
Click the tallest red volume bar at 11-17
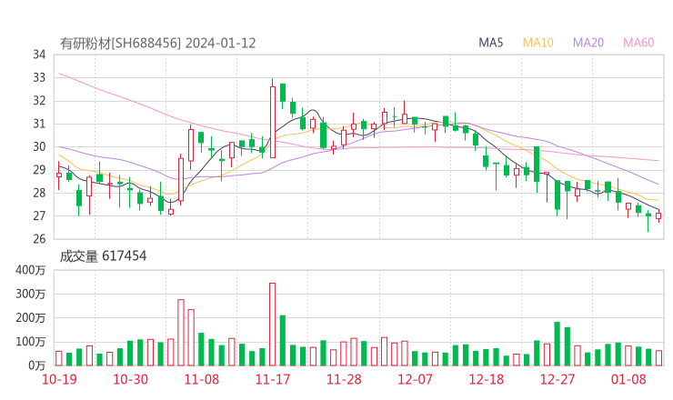coord(273,324)
